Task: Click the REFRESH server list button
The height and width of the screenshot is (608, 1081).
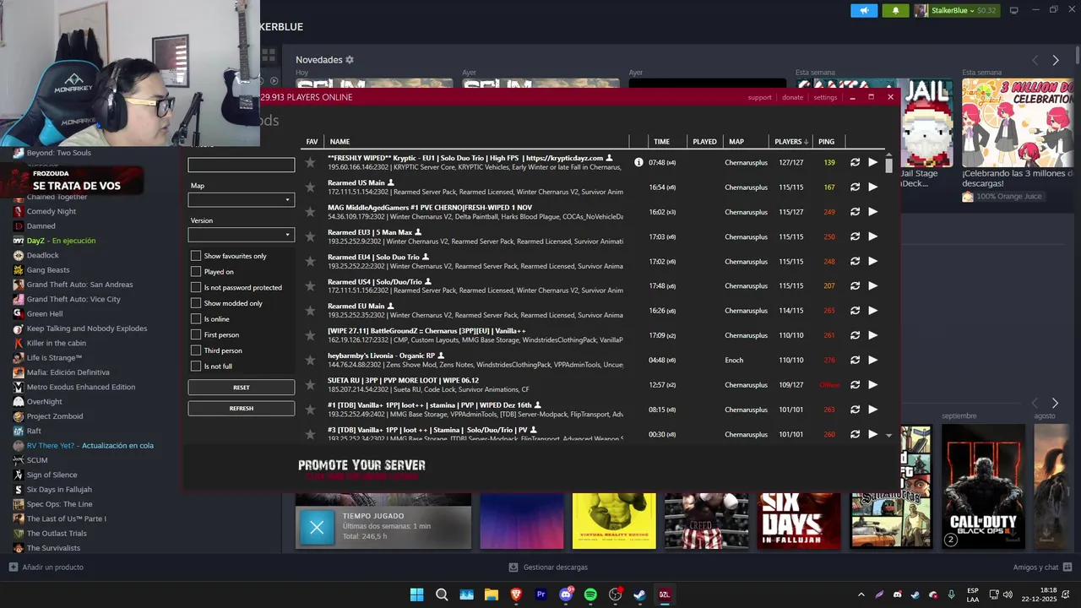Action: pos(241,409)
